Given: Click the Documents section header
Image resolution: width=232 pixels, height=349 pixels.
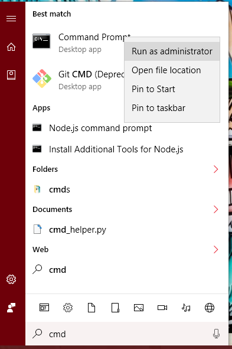Looking at the screenshot, I should pos(53,209).
